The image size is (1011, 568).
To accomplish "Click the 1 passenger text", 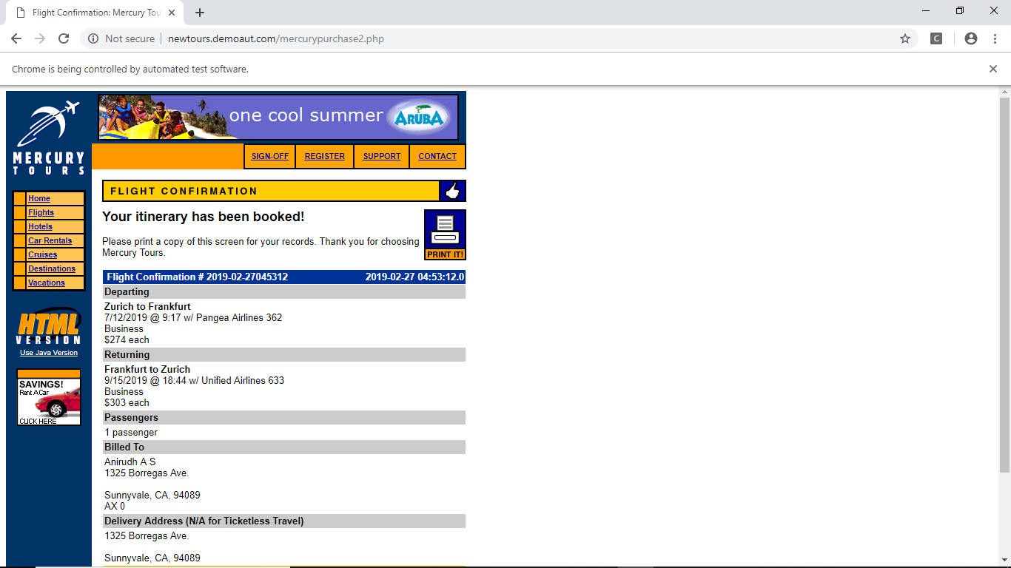I will click(131, 432).
